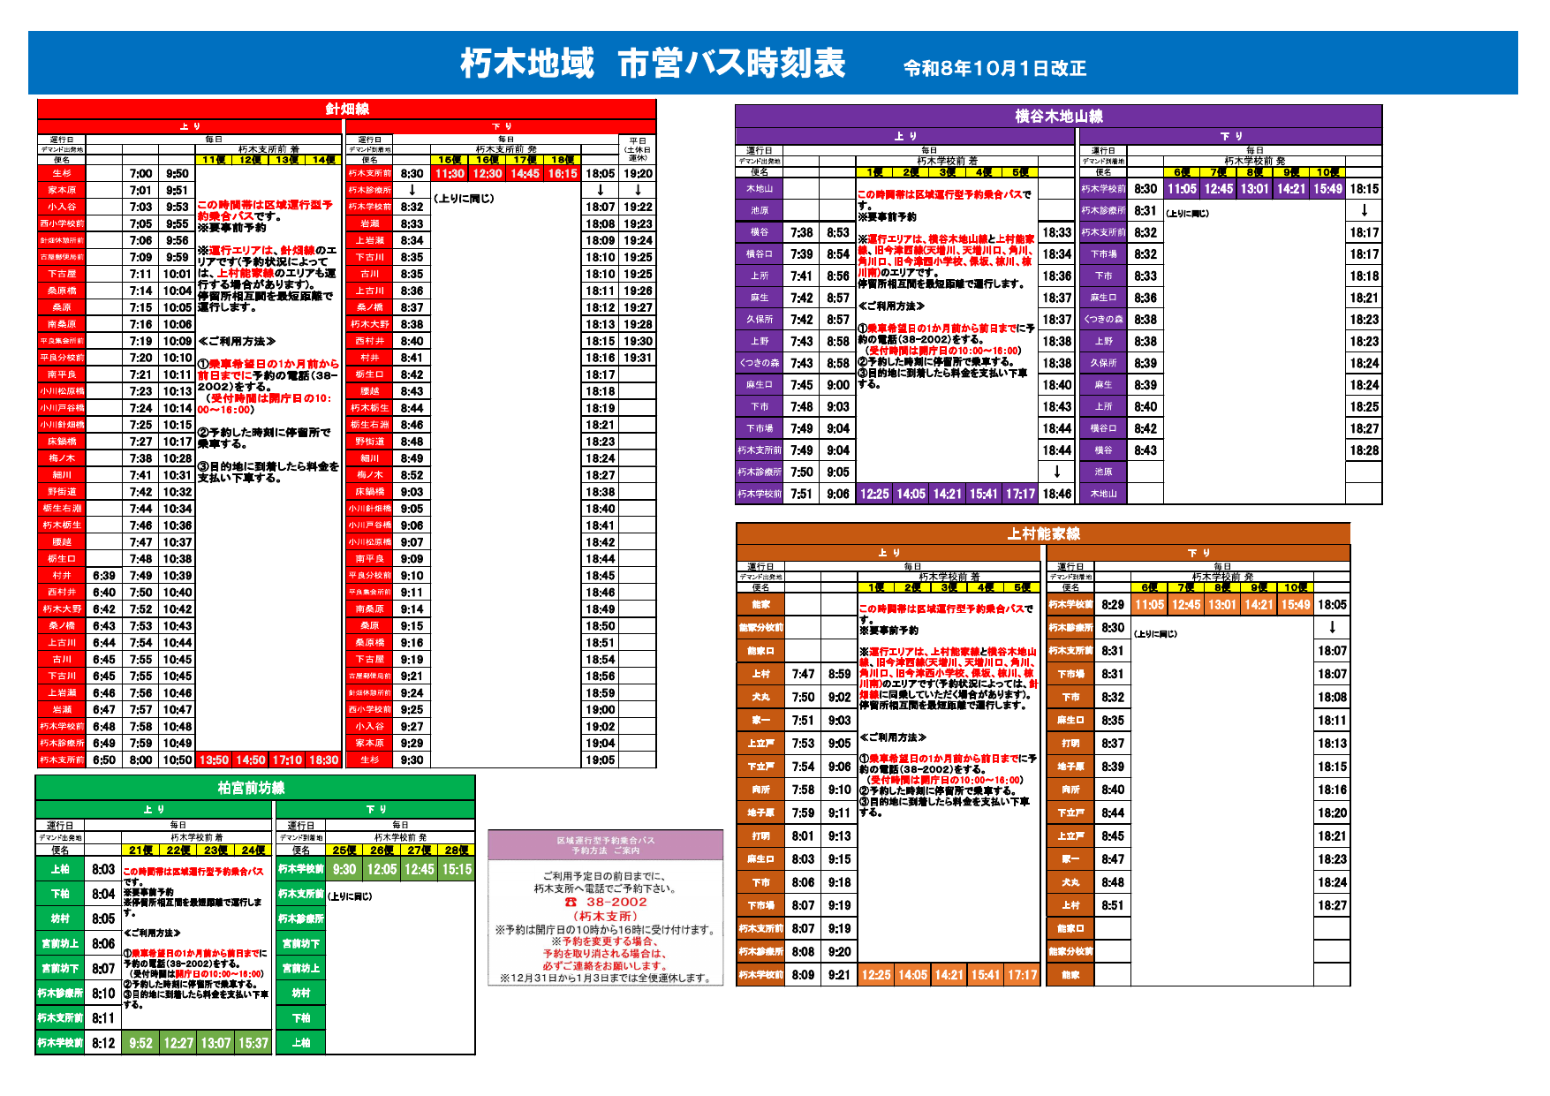Click the orange "上村能家線" route header
Viewport: 1550px width, 1096px height.
point(1044,533)
